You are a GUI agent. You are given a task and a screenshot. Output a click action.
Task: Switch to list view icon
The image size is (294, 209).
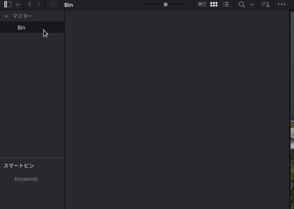(x=226, y=4)
